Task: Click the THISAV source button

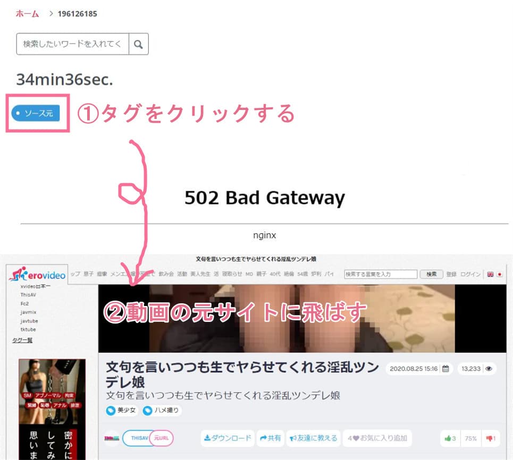Action: (137, 438)
